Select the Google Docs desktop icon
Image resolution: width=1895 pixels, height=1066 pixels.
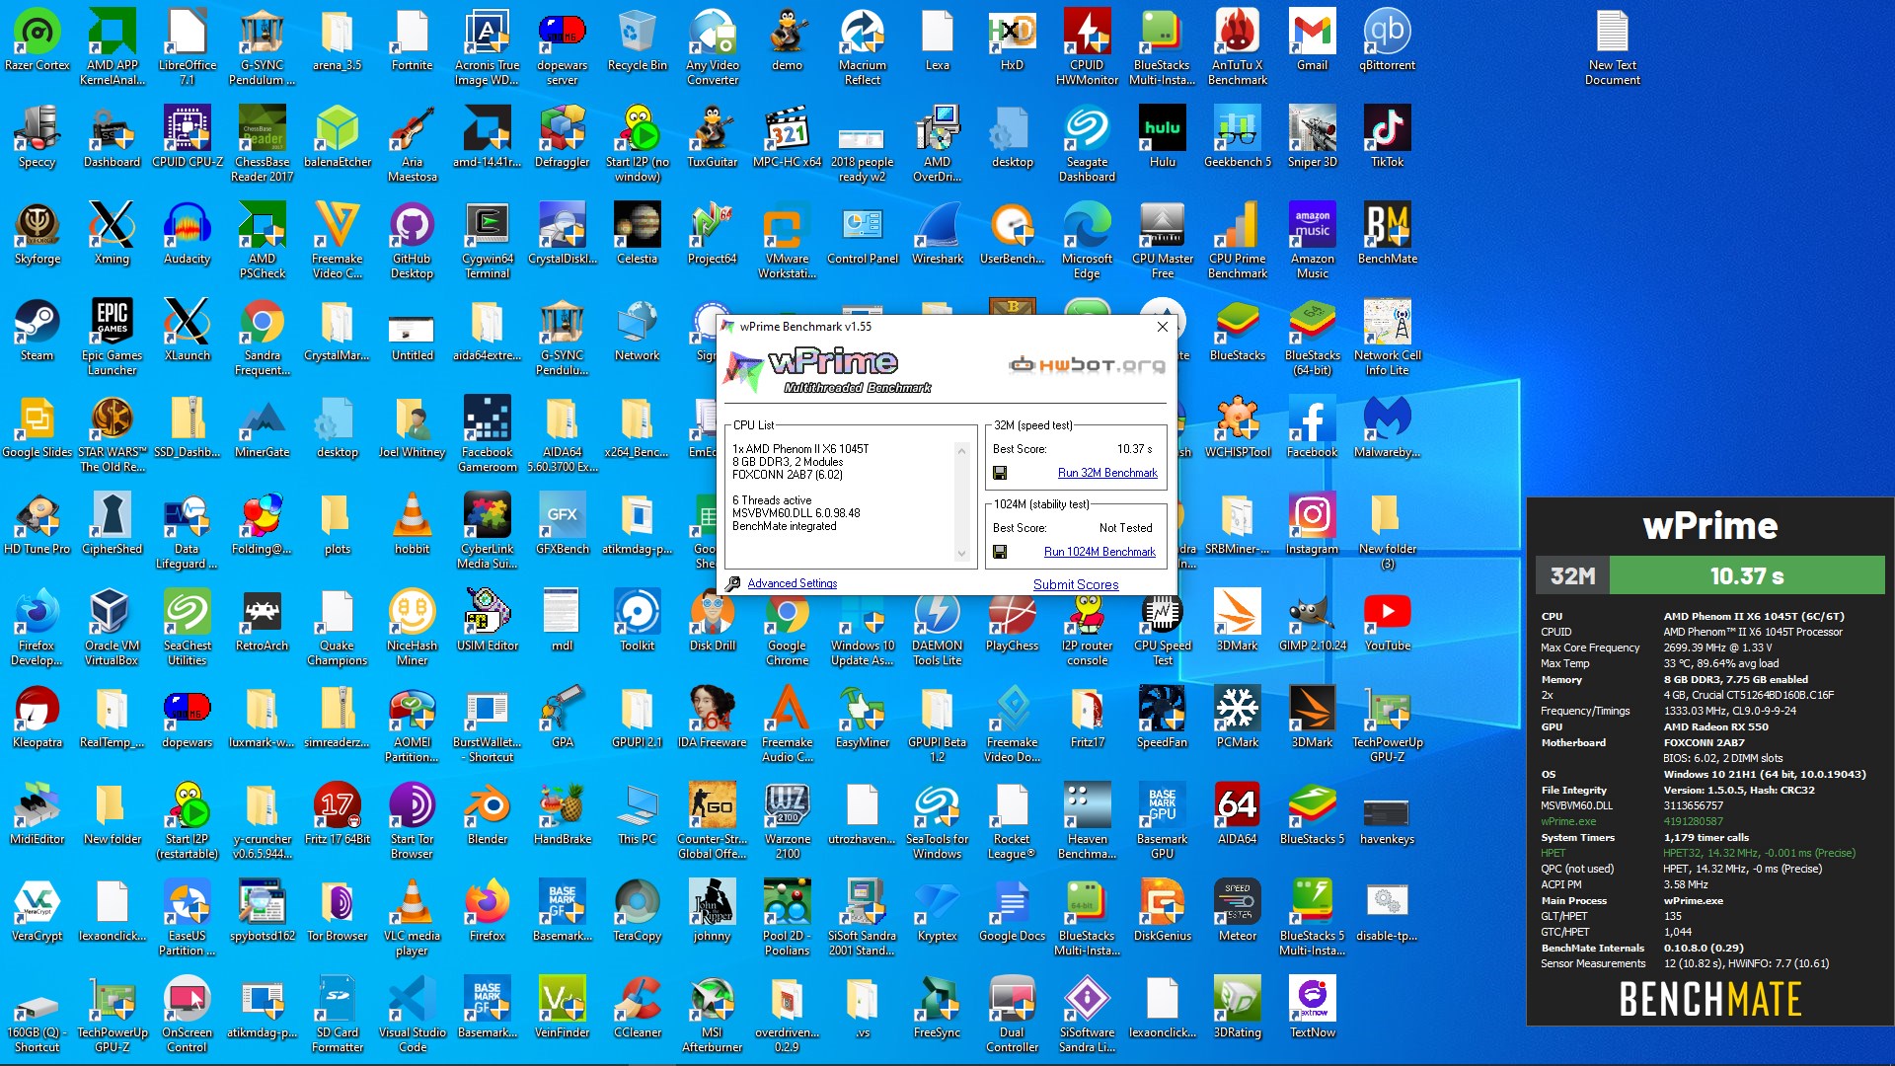click(x=1013, y=912)
